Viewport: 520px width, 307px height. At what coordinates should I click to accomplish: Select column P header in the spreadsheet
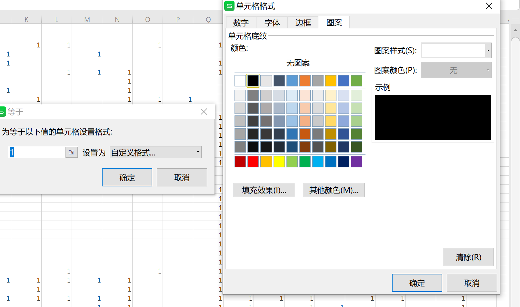pyautogui.click(x=178, y=20)
